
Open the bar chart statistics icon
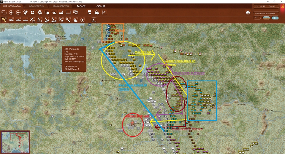click(248, 12)
